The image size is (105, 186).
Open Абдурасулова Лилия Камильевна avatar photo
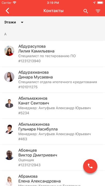9,51
